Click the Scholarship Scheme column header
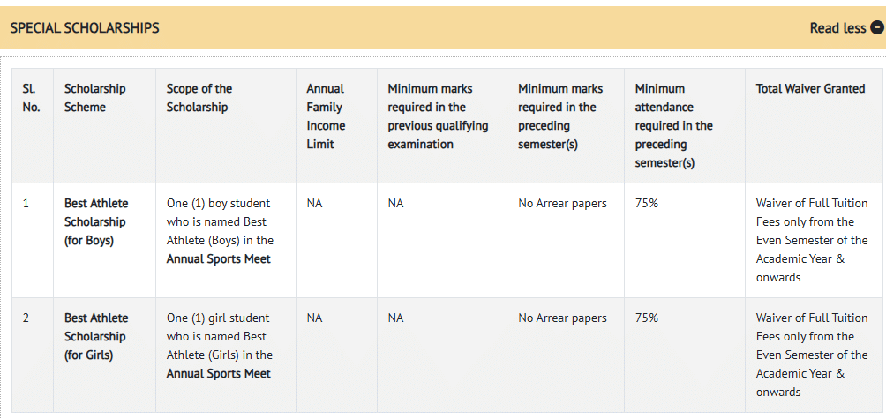 (x=95, y=98)
